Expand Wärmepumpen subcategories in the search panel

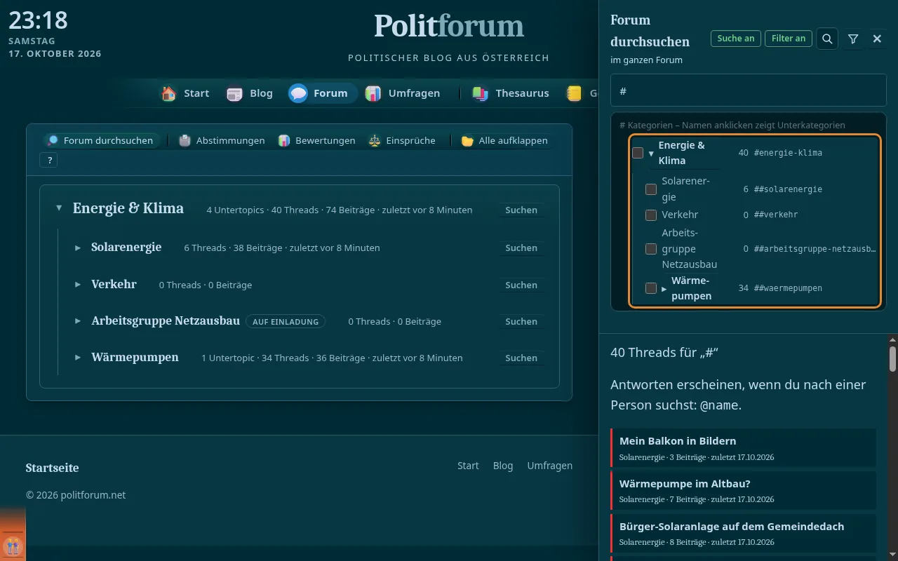[x=664, y=288]
